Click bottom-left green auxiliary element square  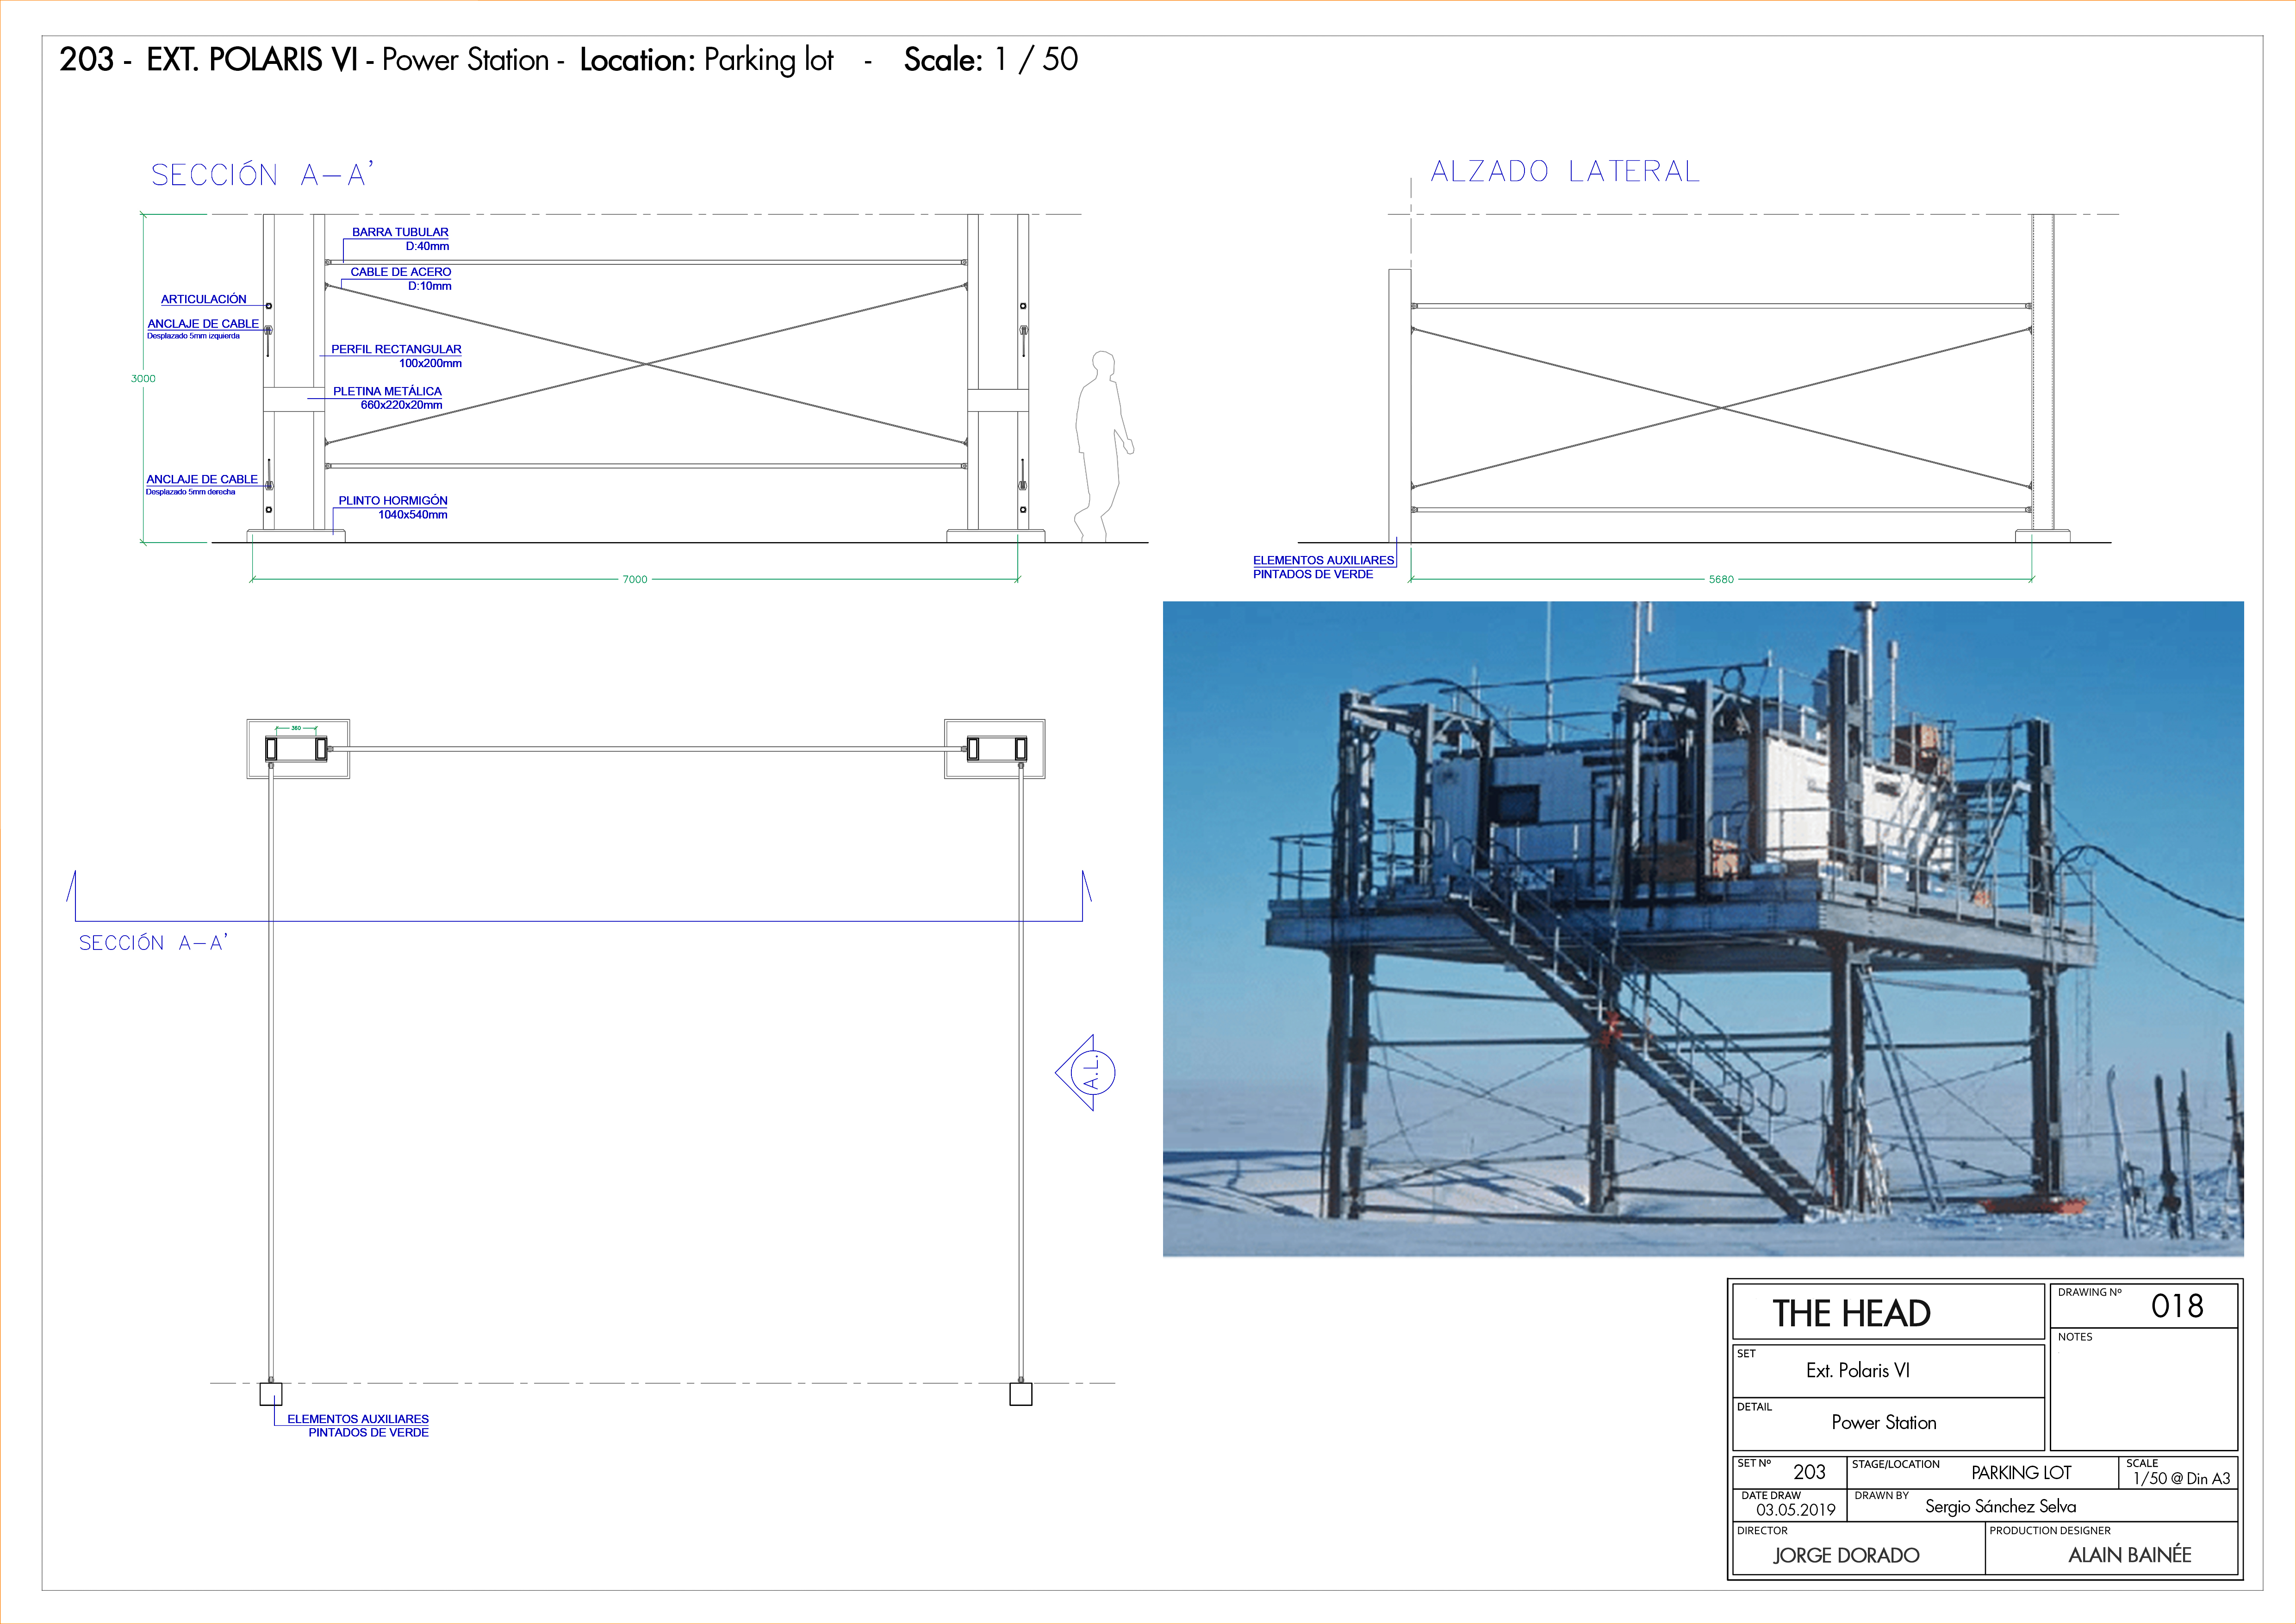271,1394
